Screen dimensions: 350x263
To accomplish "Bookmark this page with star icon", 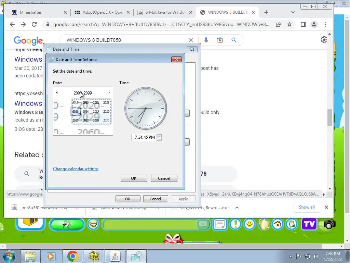I will (x=290, y=24).
